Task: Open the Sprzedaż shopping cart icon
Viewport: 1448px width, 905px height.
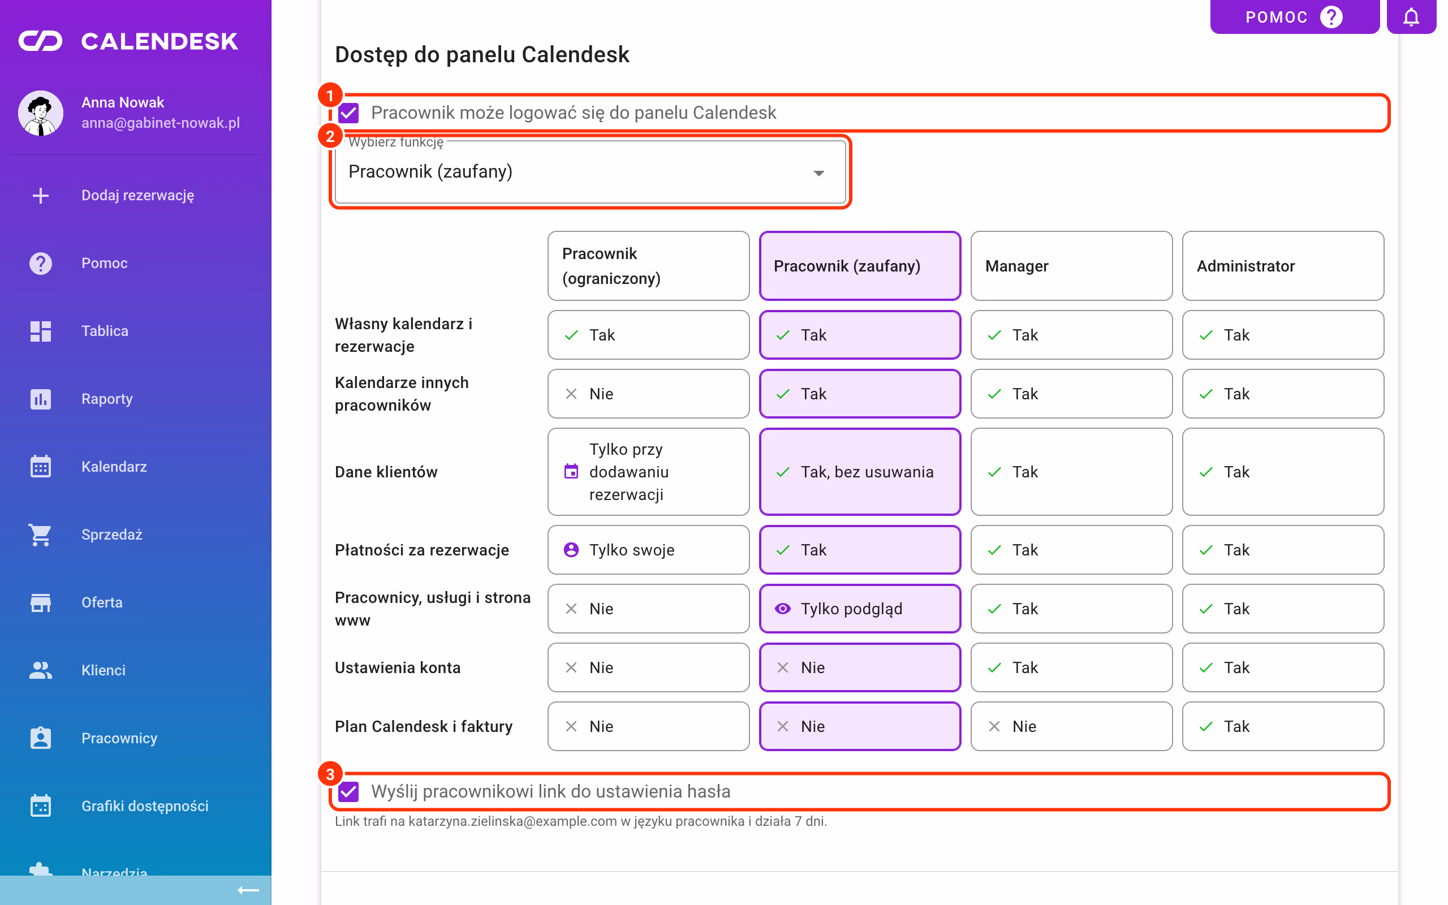Action: 41,535
